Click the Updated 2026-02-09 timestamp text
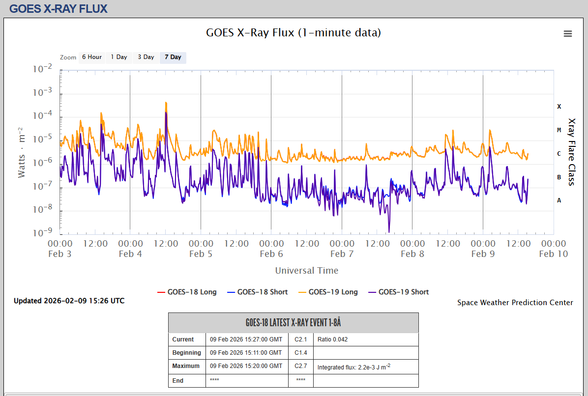588x396 pixels. [x=69, y=301]
